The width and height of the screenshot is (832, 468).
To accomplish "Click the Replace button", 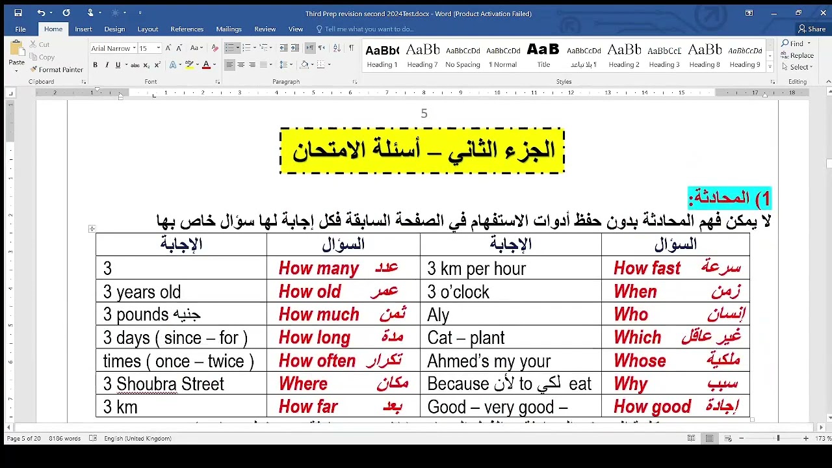I will tap(798, 55).
